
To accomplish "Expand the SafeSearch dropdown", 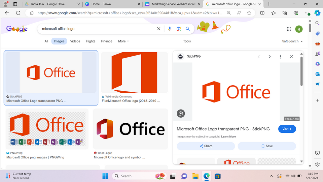I will click(292, 41).
